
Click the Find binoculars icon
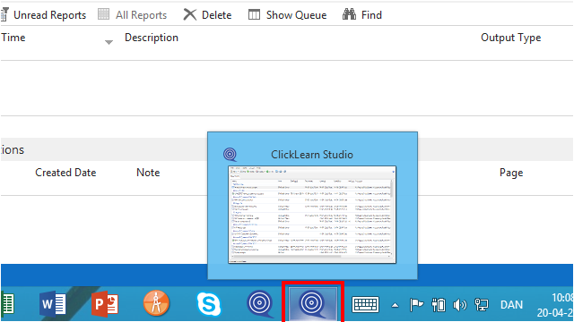349,14
